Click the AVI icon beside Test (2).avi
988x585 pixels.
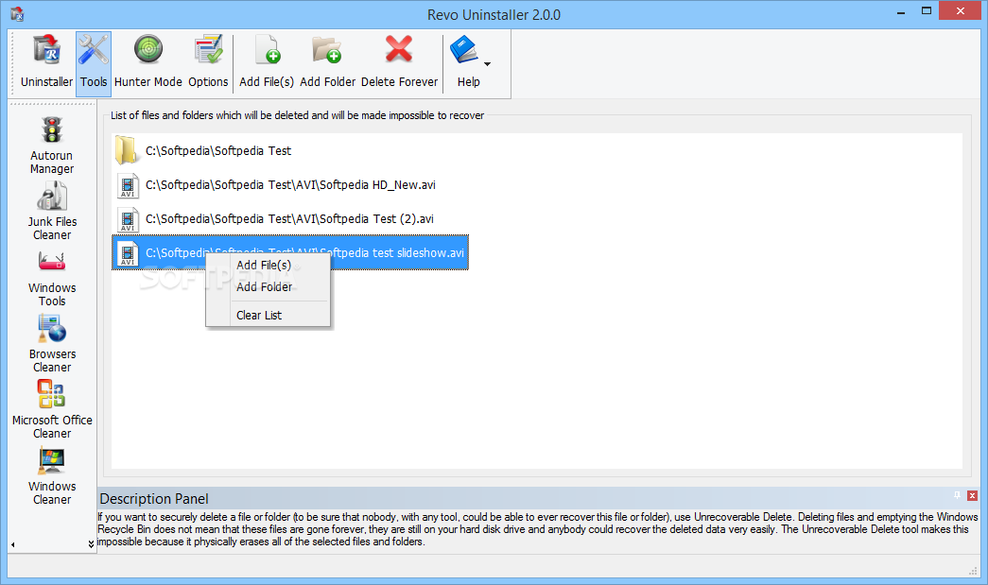[128, 220]
